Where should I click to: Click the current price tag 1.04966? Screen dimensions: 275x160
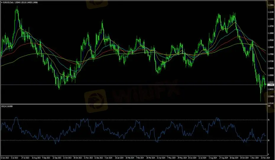point(271,85)
